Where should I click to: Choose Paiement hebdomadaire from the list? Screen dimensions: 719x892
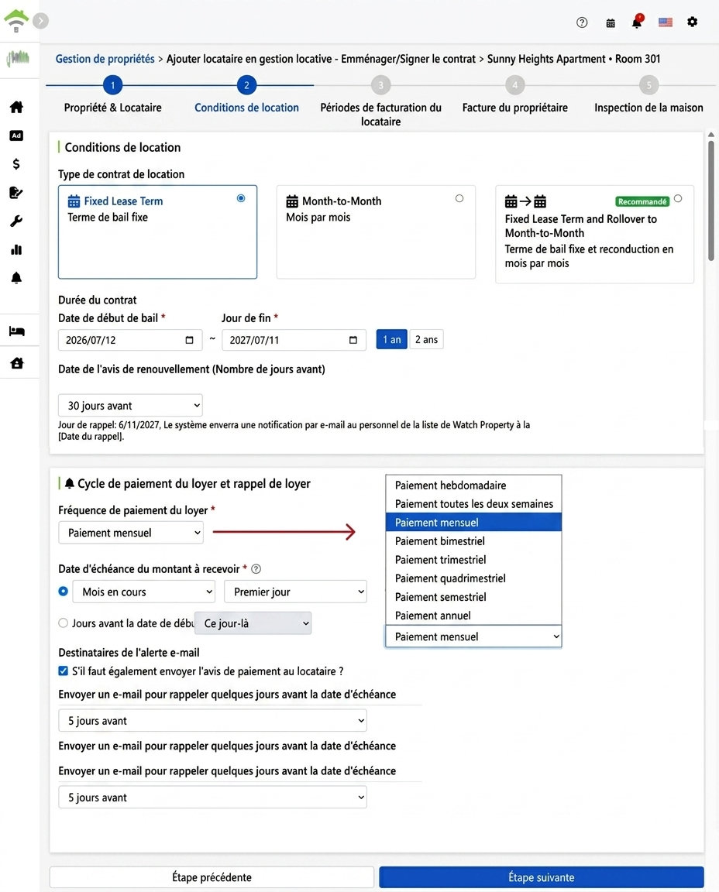(x=473, y=485)
